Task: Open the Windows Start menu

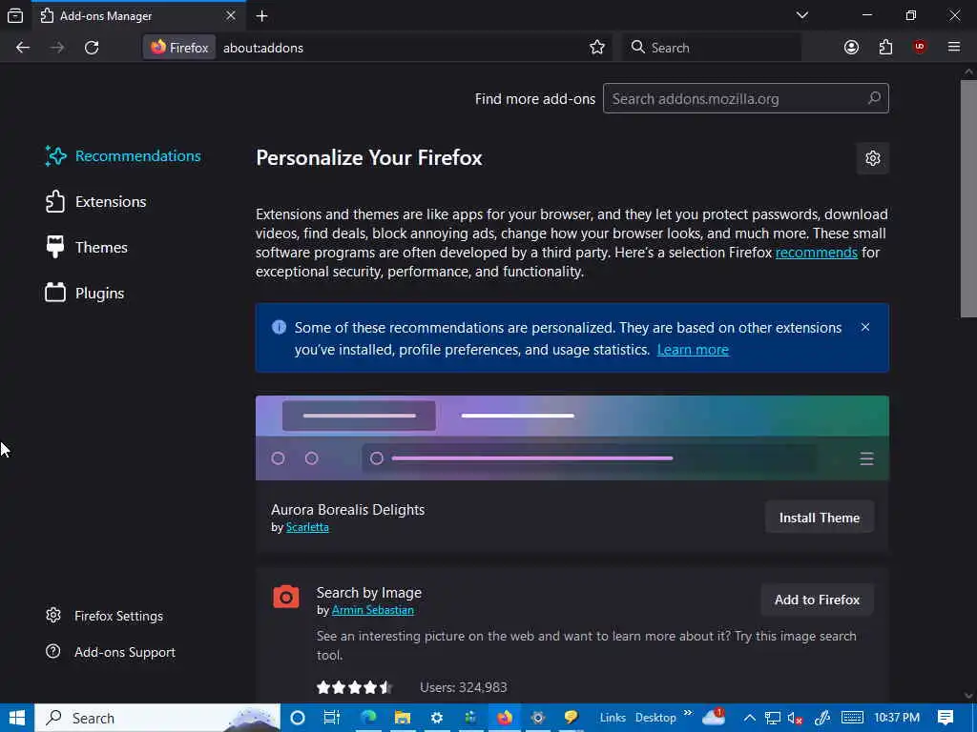Action: point(17,718)
